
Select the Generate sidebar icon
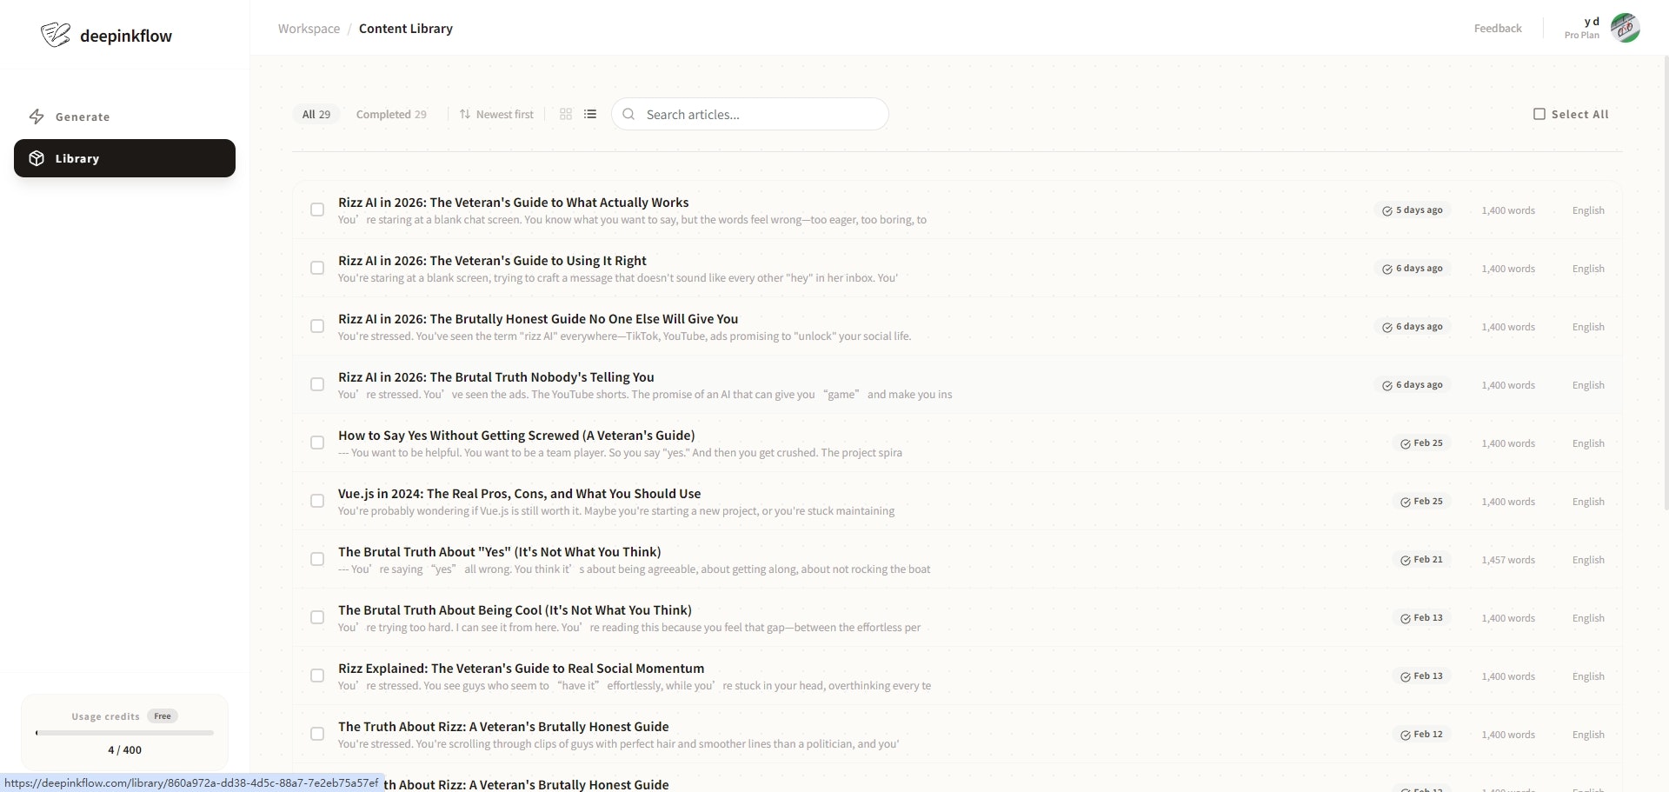point(37,116)
